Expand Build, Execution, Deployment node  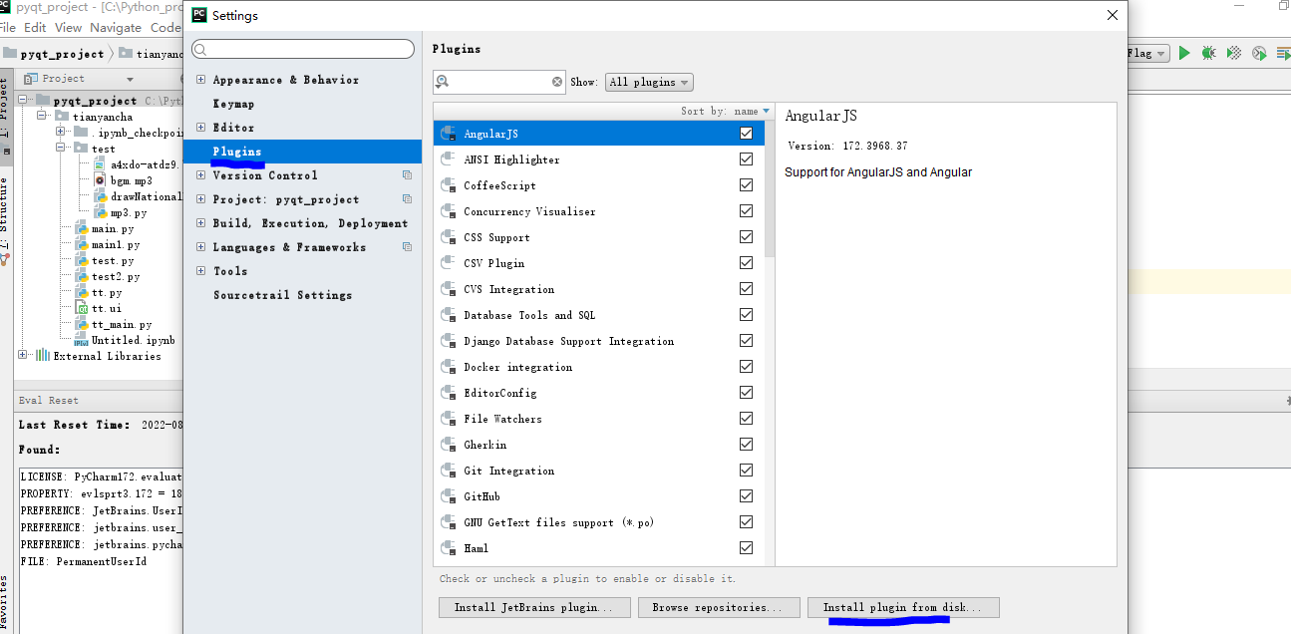(200, 223)
